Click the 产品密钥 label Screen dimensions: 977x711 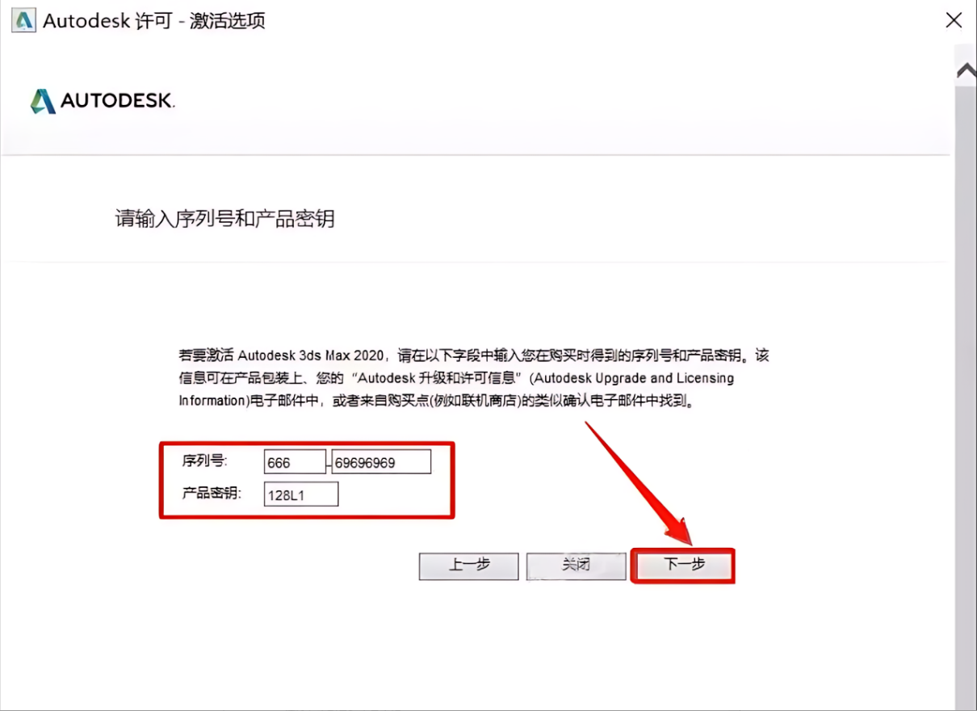coord(212,493)
